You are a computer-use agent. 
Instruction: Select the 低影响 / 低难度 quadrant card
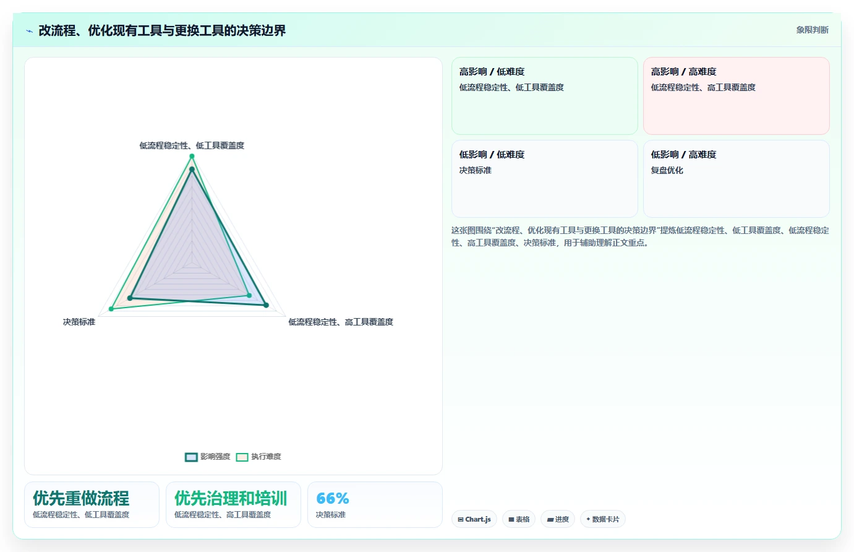545,179
